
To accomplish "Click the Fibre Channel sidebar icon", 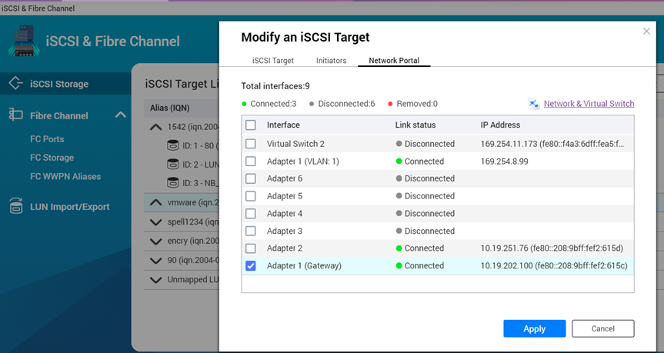I will tap(15, 115).
